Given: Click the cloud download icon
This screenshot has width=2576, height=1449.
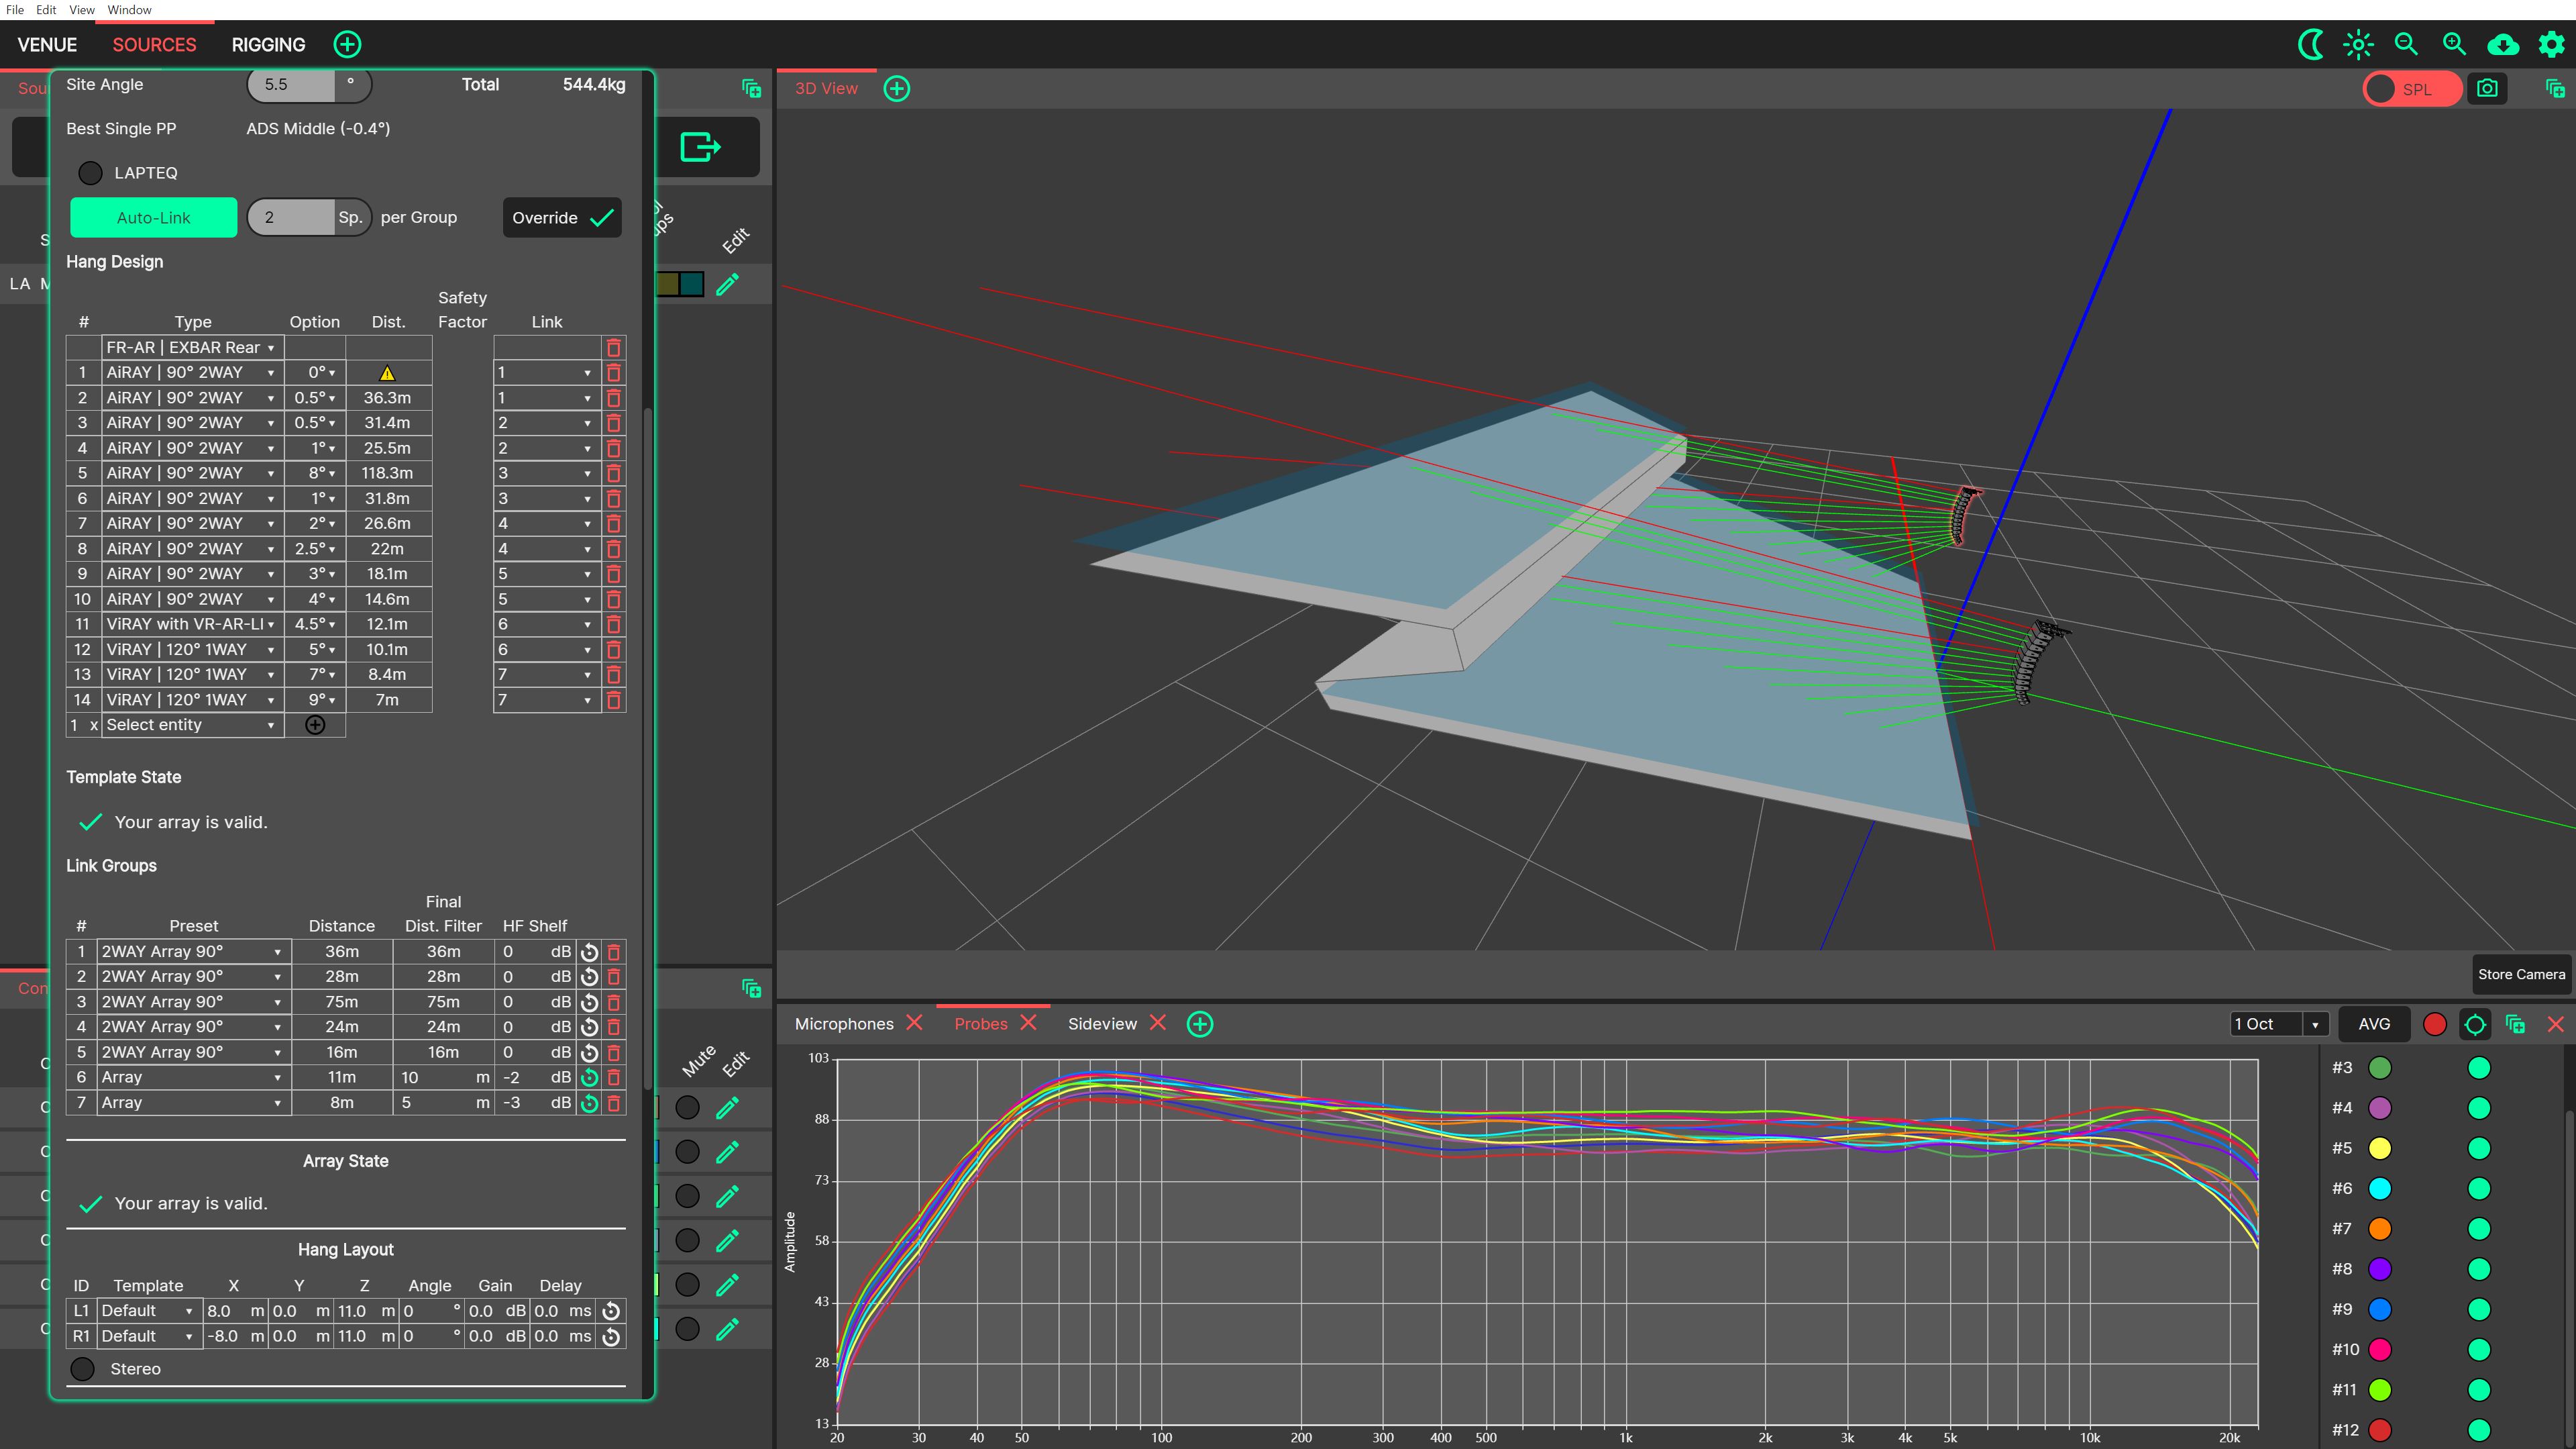Looking at the screenshot, I should point(2502,44).
